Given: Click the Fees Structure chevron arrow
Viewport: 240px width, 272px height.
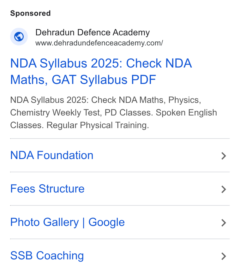Looking at the screenshot, I should tap(224, 189).
